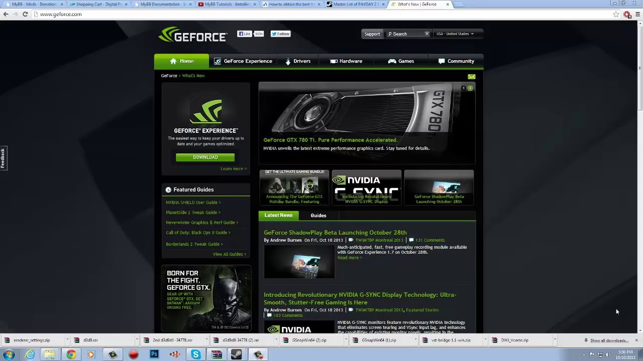Open Borderlands 2 Tweak Guide
The height and width of the screenshot is (361, 643).
[194, 244]
